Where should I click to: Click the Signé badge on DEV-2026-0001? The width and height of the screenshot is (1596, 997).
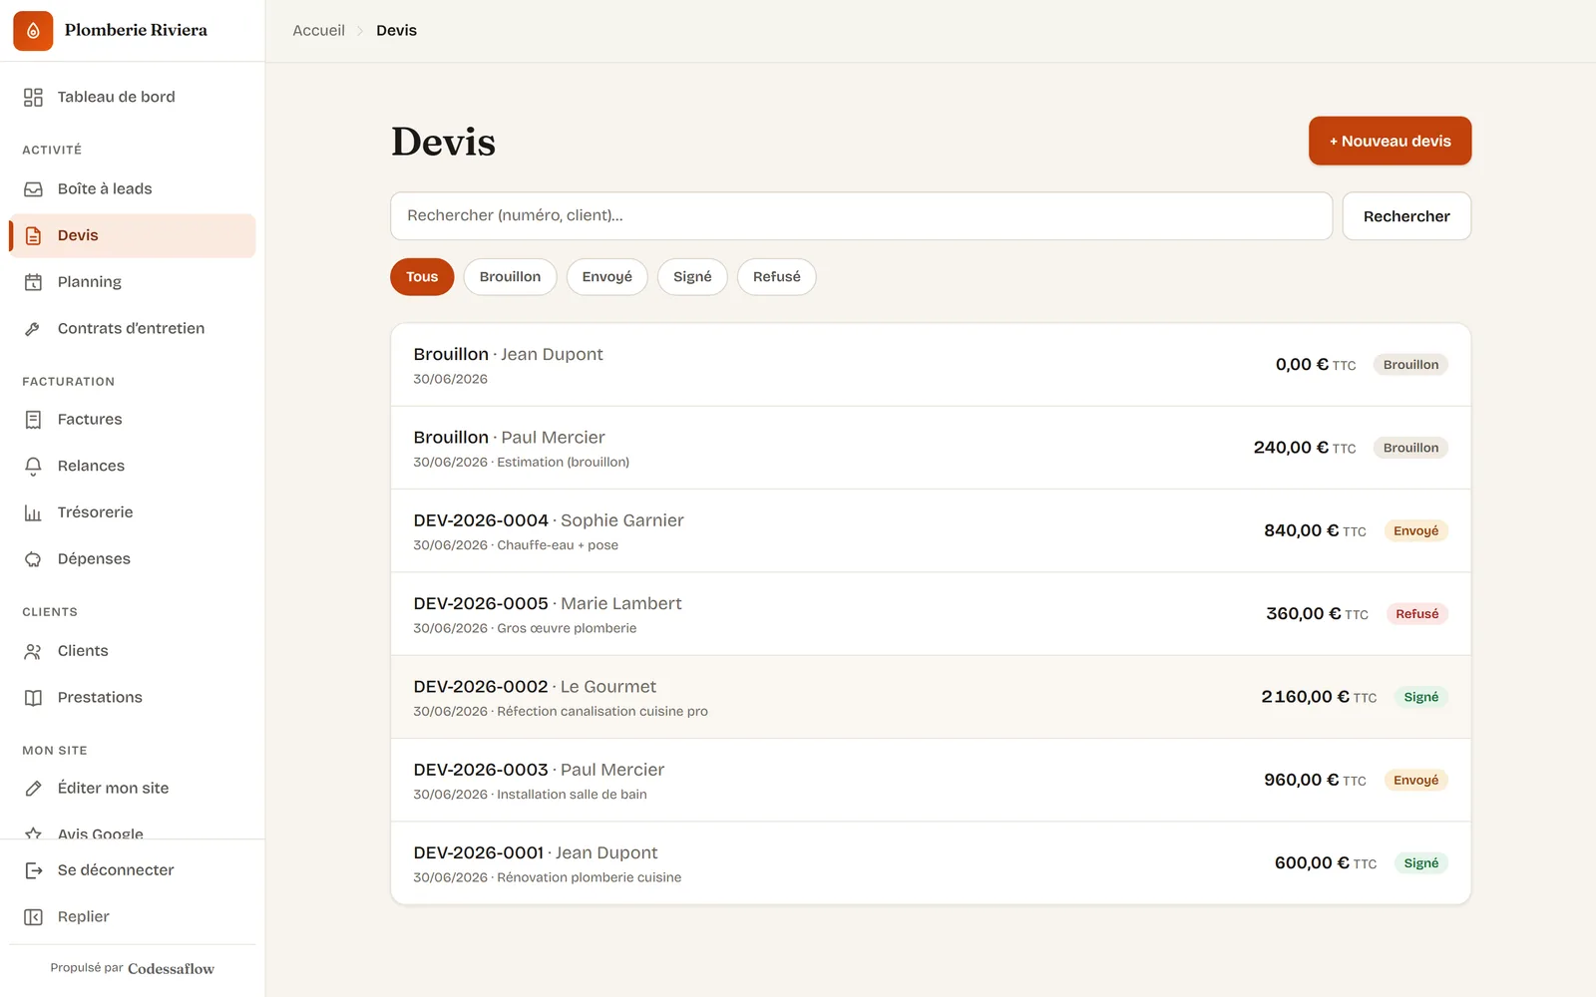coord(1420,863)
